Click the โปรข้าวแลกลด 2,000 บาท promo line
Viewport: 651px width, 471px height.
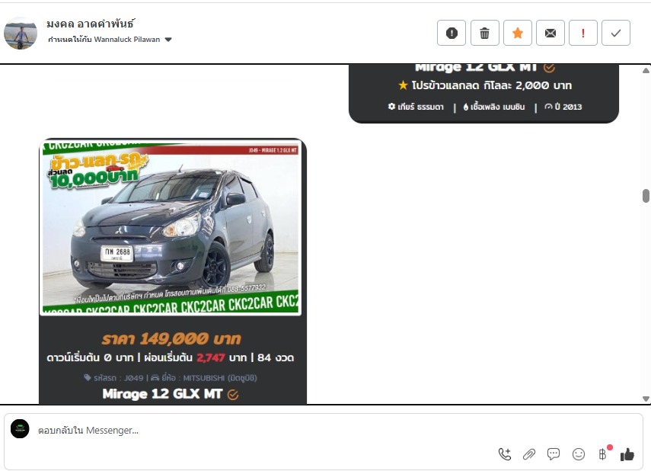[x=485, y=85]
